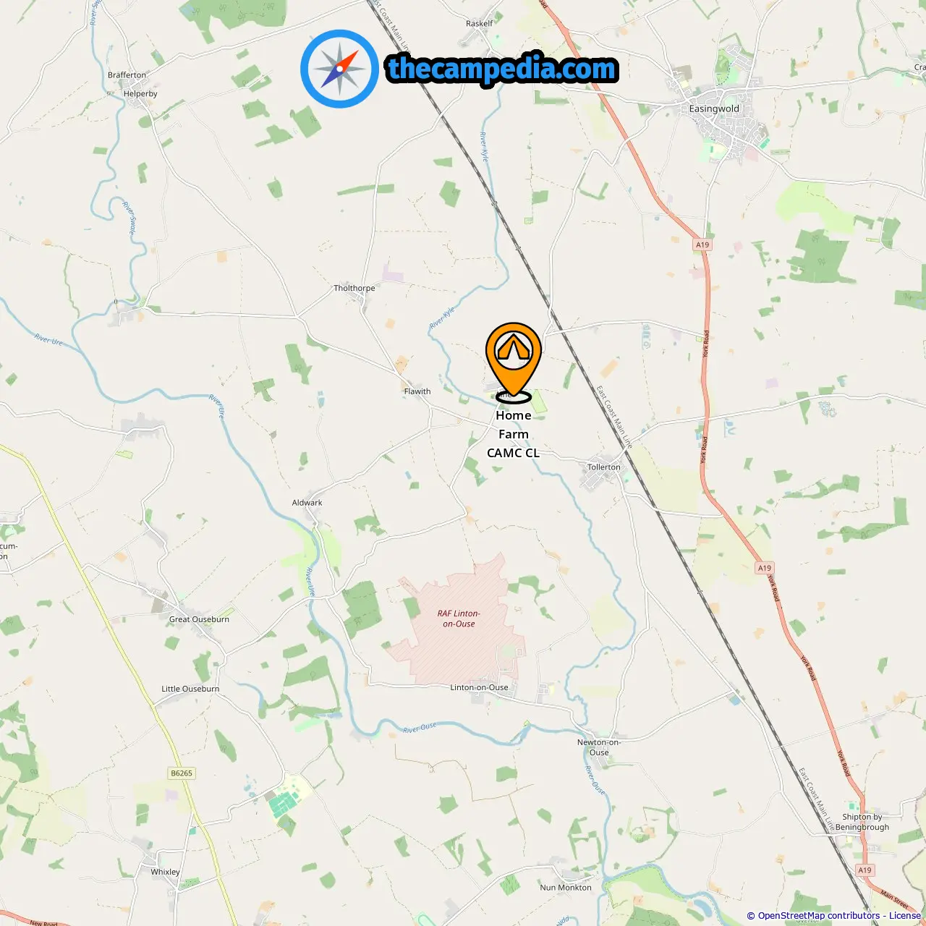Click the Easingwold town label
926x926 pixels.
[714, 109]
